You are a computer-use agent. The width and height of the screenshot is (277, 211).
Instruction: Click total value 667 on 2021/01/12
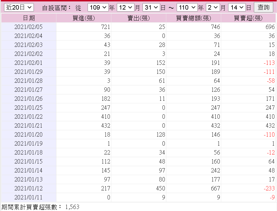point(215,188)
